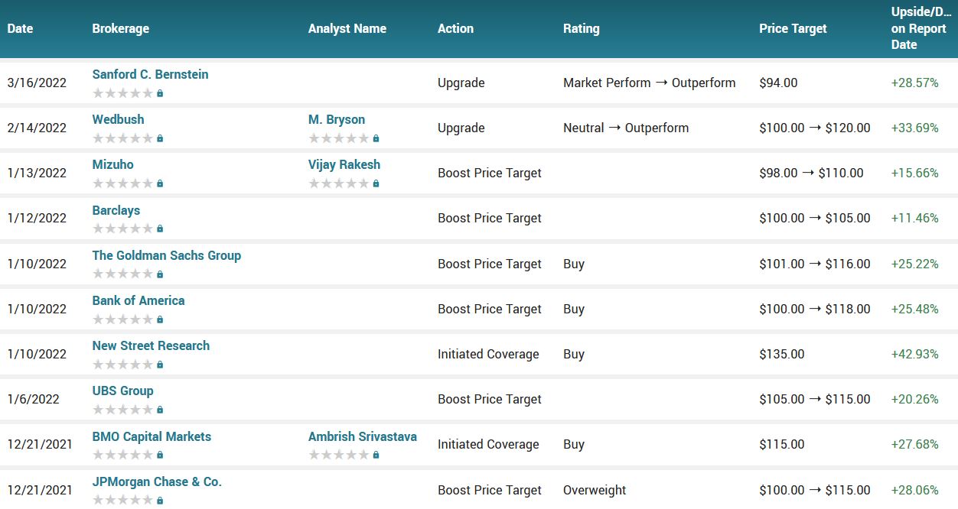
Task: Open the Bank of America link
Action: 138,300
